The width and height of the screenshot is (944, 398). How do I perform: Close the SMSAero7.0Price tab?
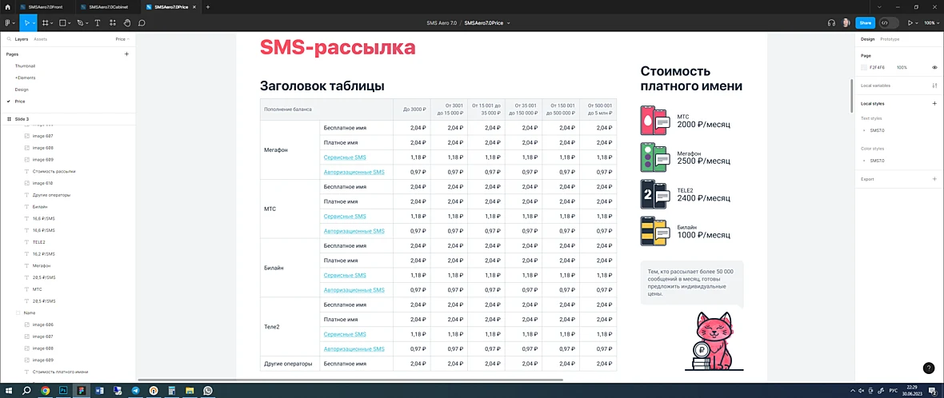[194, 6]
